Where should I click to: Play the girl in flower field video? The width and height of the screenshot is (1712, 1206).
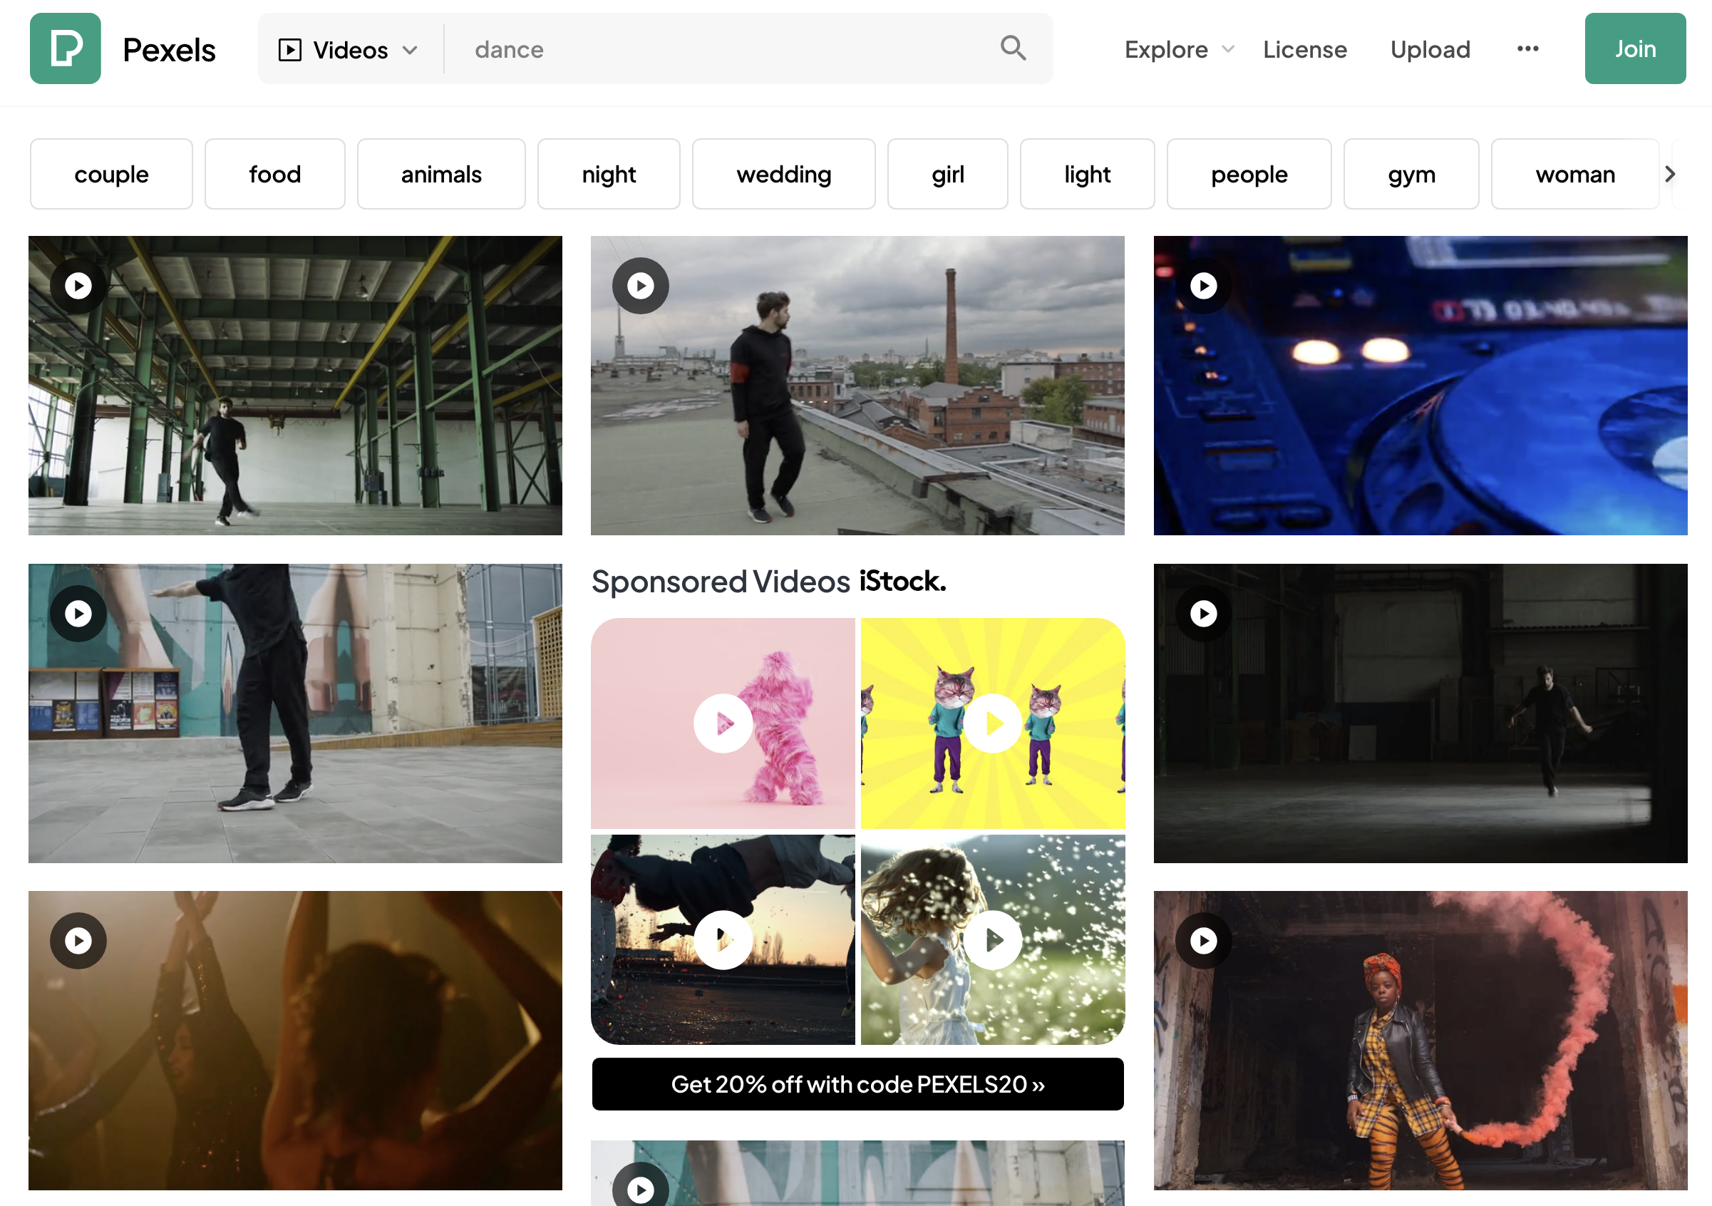tap(992, 939)
